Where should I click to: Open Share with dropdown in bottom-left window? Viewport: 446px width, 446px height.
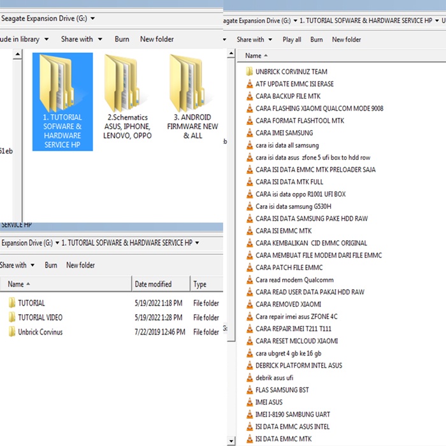pyautogui.click(x=32, y=265)
